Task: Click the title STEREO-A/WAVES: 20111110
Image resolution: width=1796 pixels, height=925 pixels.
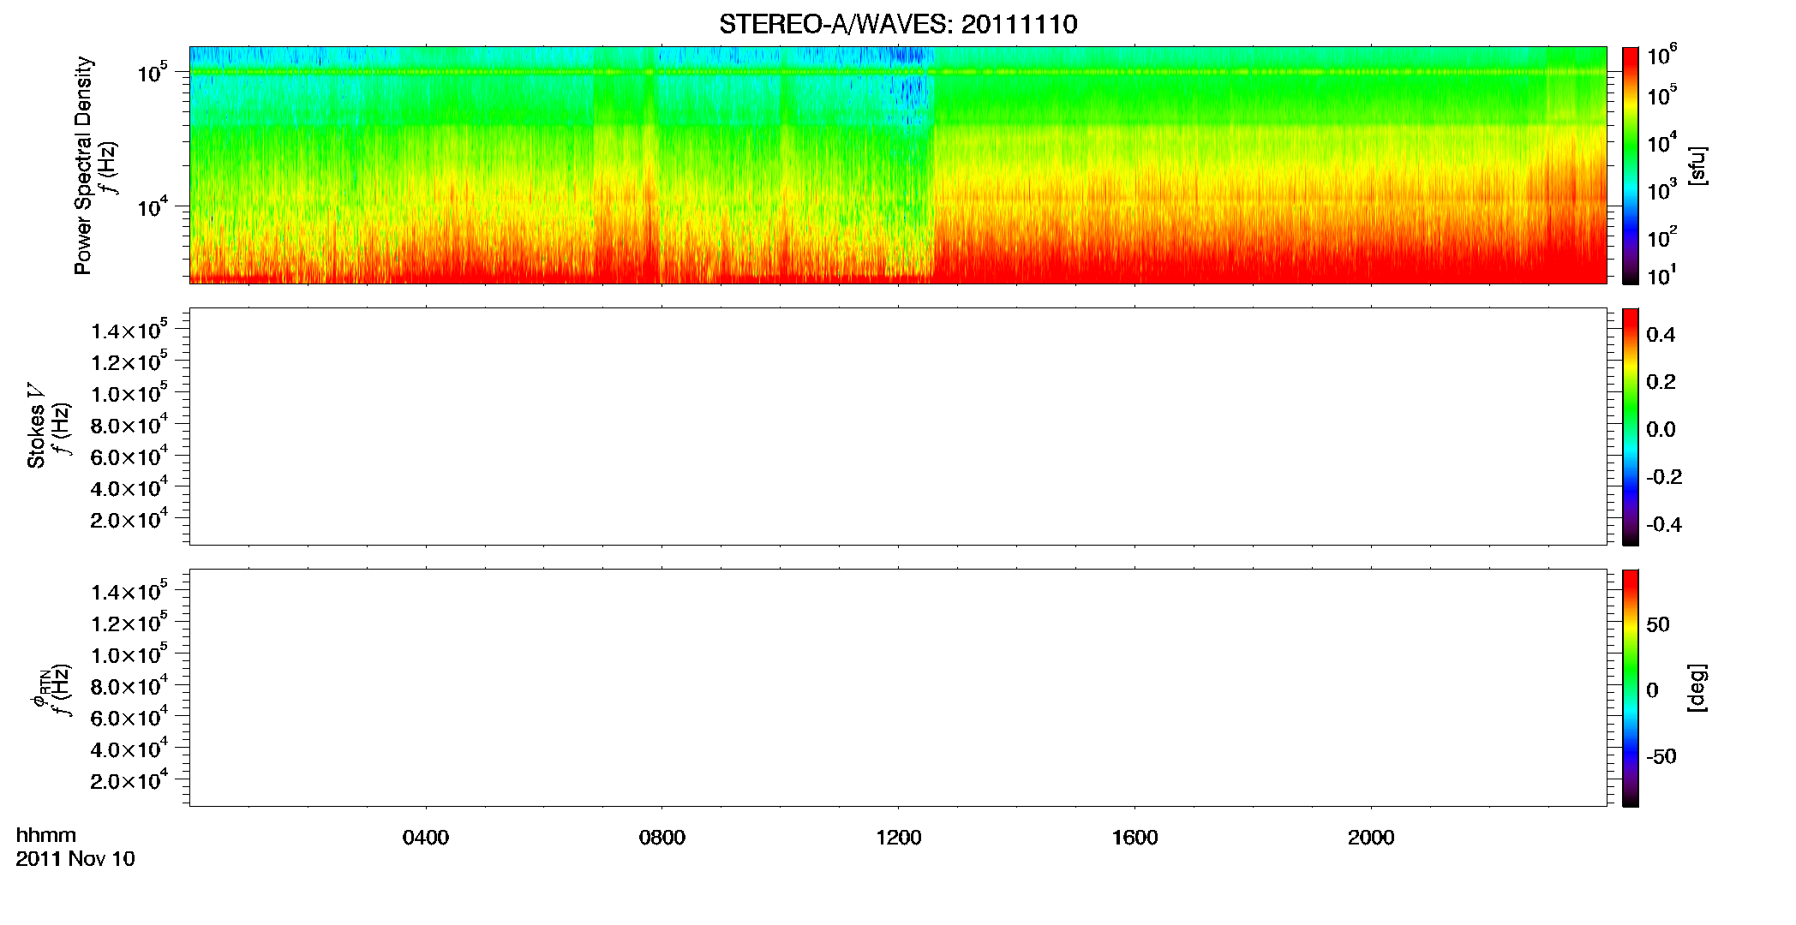Action: [x=898, y=25]
